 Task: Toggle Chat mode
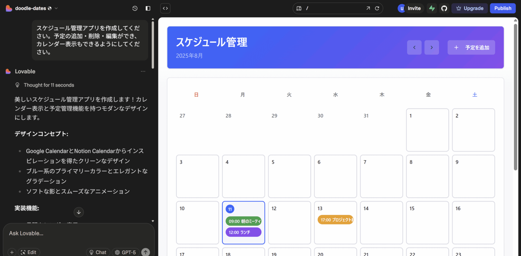click(98, 252)
